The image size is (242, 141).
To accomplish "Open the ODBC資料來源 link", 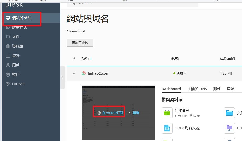I will pyautogui.click(x=187, y=128).
